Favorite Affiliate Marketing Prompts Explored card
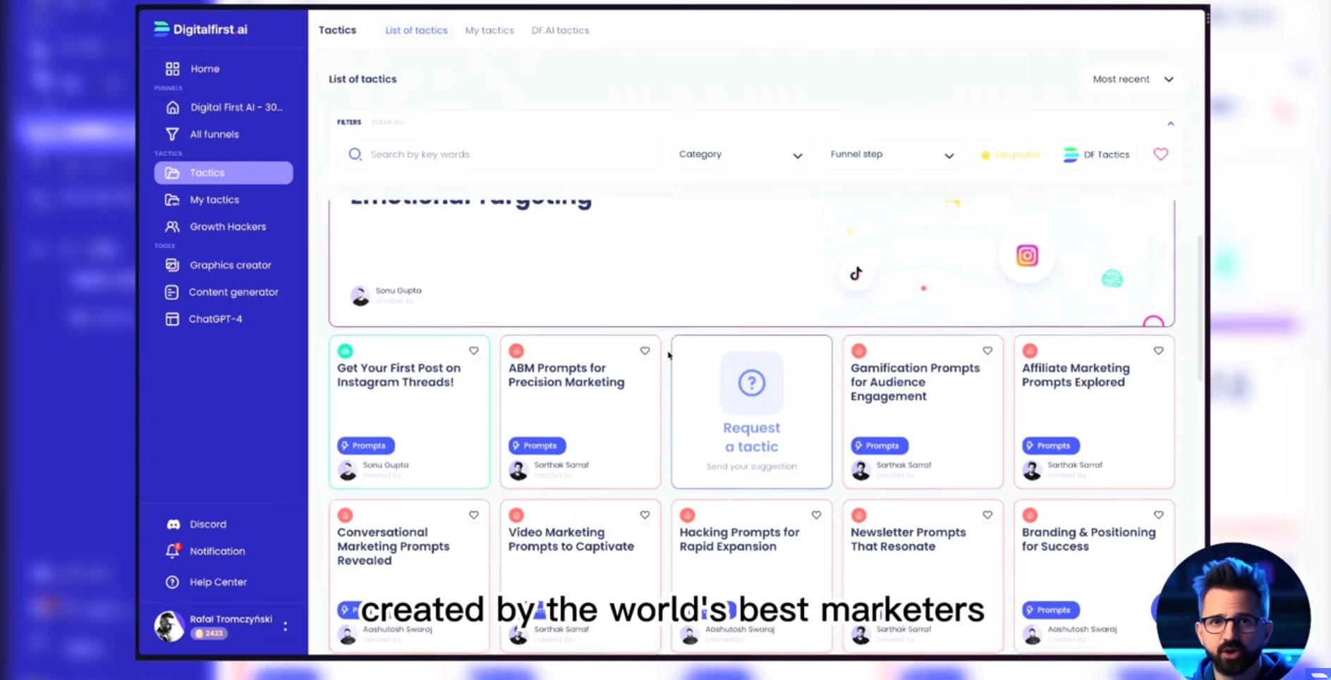 (x=1158, y=351)
